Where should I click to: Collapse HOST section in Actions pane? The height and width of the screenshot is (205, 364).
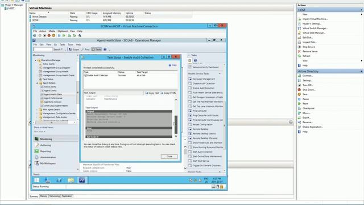(x=361, y=10)
